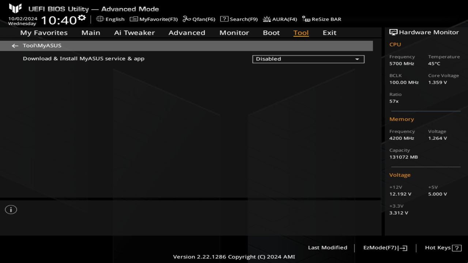Image resolution: width=468 pixels, height=263 pixels.
Task: Click CPU temperature value 45°C
Action: point(434,64)
